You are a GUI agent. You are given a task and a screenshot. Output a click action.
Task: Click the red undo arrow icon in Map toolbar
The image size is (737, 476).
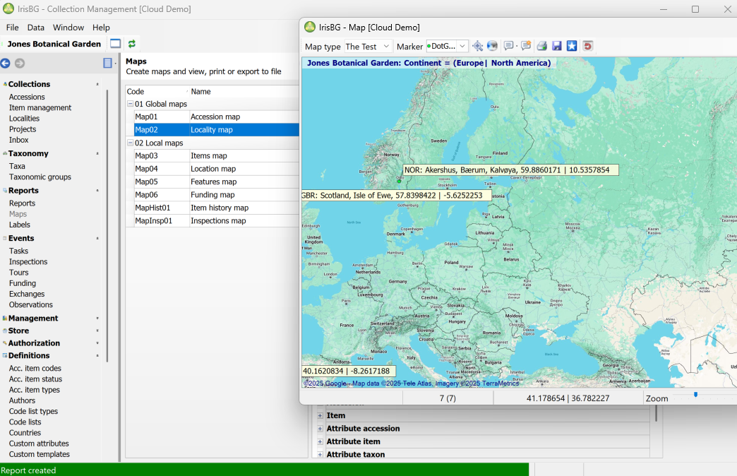coord(587,46)
